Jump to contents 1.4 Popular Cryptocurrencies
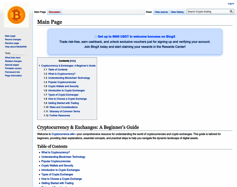237x187 pixels. point(62,82)
